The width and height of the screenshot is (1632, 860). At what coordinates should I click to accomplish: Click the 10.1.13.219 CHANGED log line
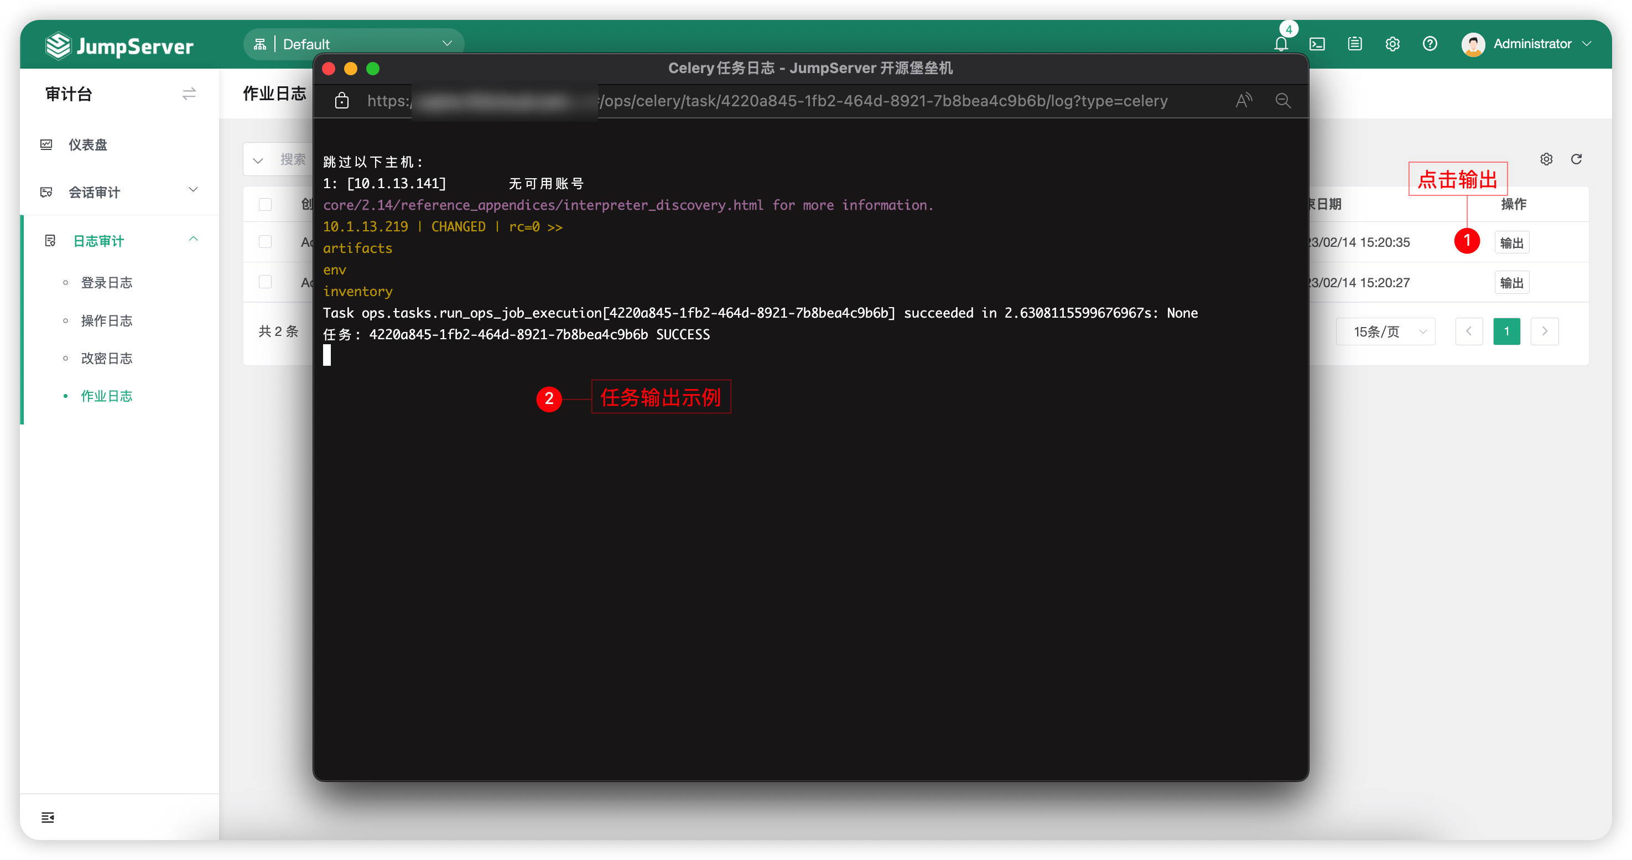443,227
